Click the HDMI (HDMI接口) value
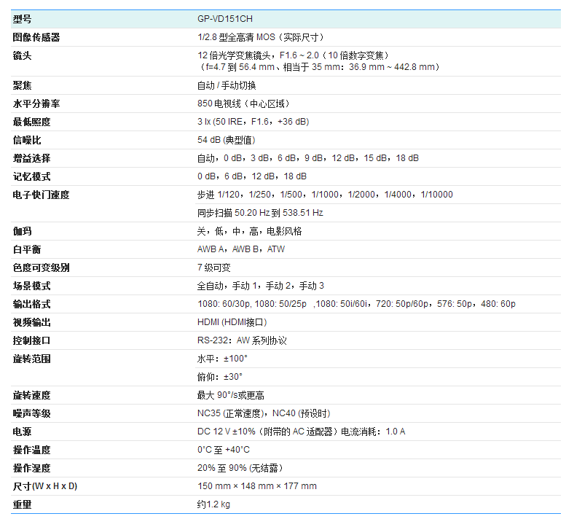566x519 pixels. pyautogui.click(x=232, y=322)
